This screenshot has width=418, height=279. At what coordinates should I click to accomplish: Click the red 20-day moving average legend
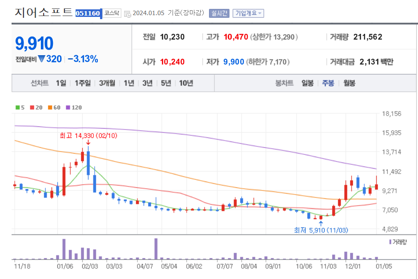point(36,108)
